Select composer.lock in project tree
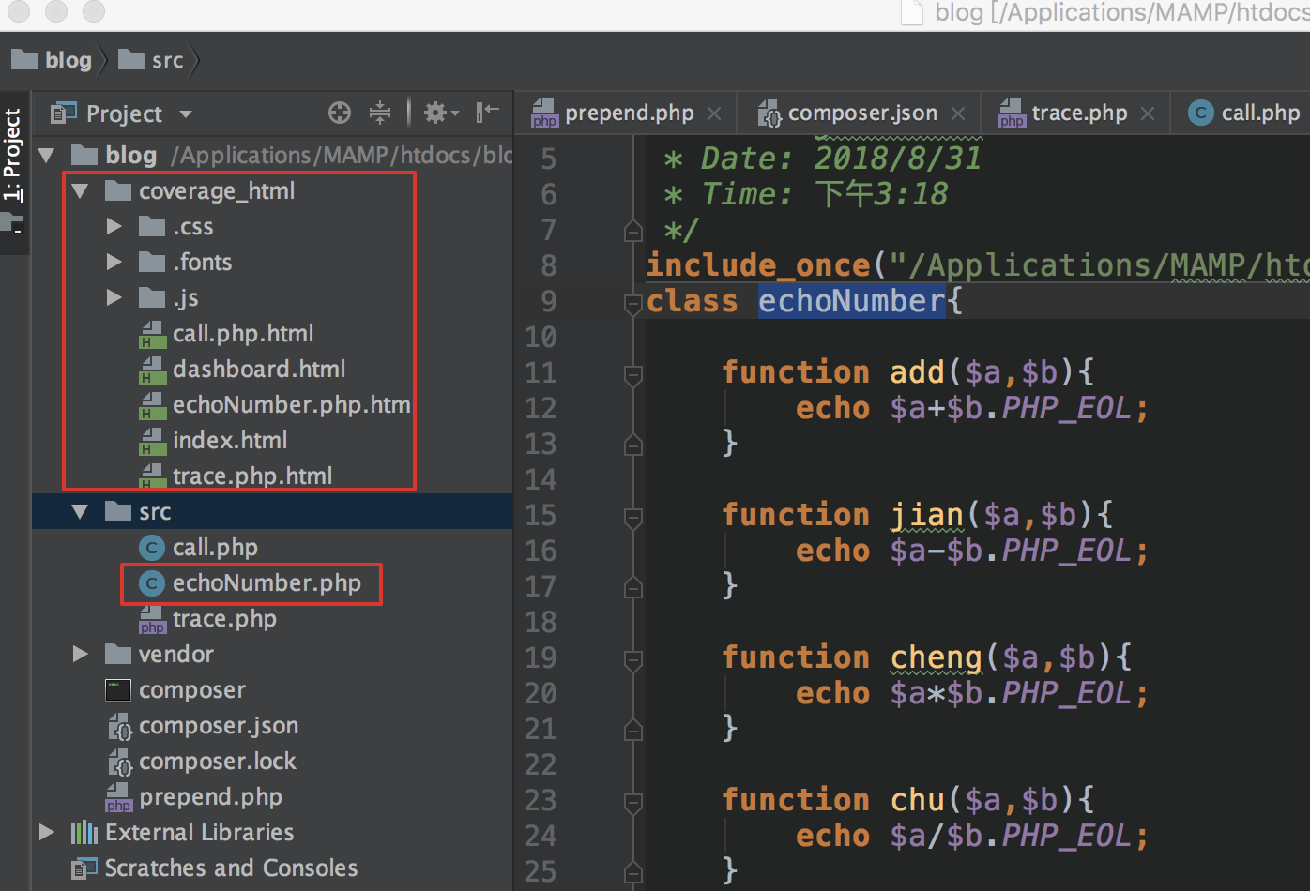The height and width of the screenshot is (891, 1310). coord(218,762)
